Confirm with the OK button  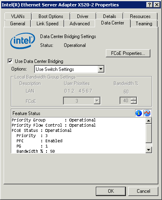(x=111, y=191)
